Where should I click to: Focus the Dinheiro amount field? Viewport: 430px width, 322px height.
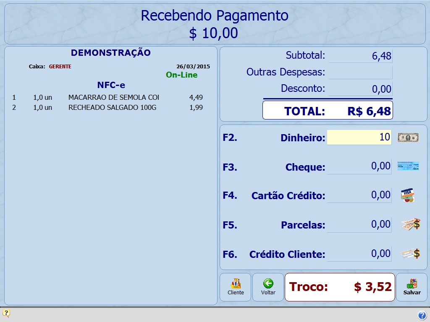coord(359,137)
